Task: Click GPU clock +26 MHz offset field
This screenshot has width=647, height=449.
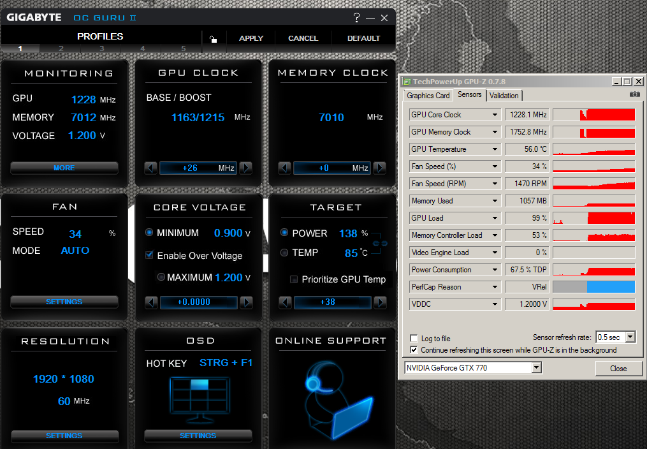Action: (x=198, y=168)
